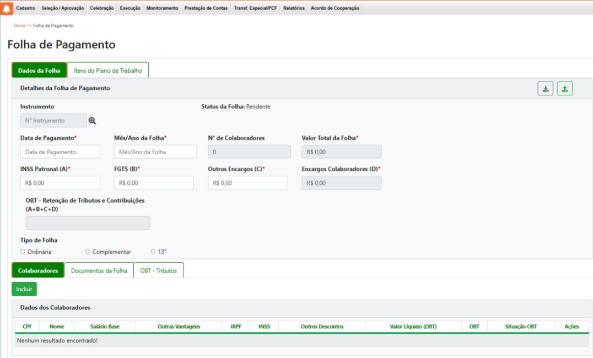The height and width of the screenshot is (358, 593).
Task: Switch to Itens do Plano de Trabalho tab
Action: click(x=108, y=70)
